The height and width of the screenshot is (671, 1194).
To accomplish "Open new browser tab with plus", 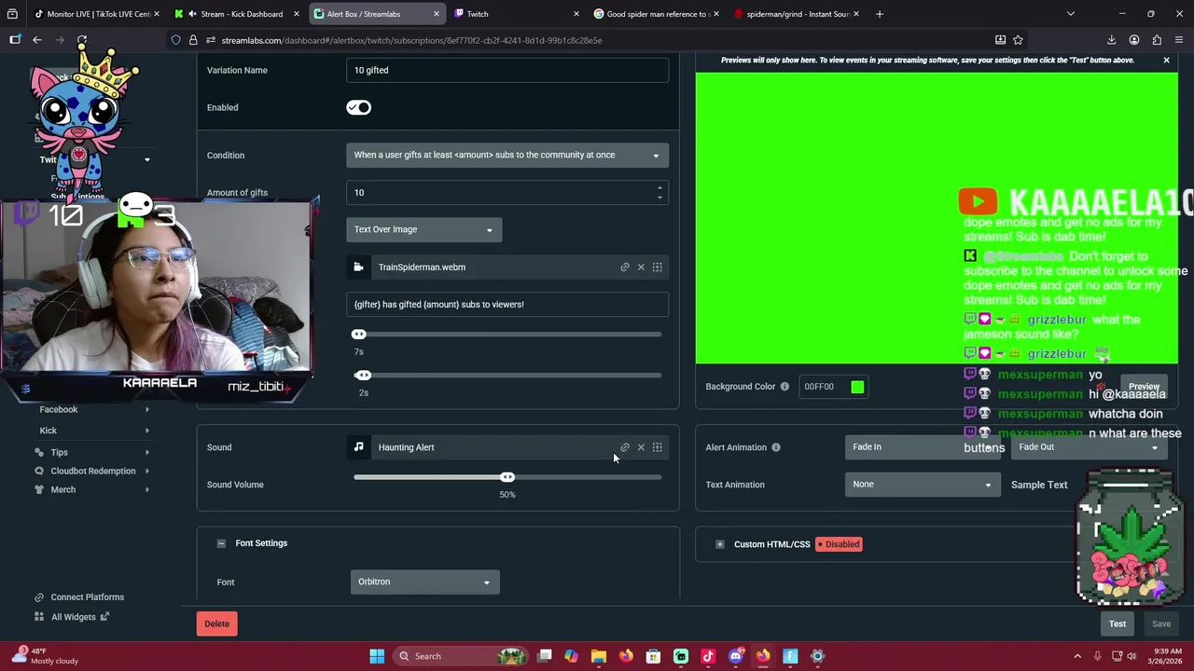I will click(880, 14).
